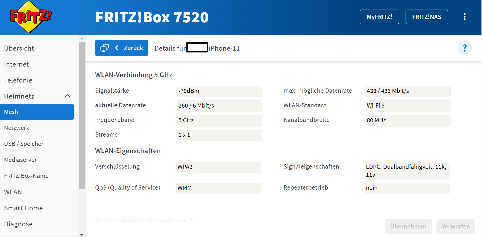482x237 pixels.
Task: Click the Repeaterbetrieb label
Action: click(306, 187)
